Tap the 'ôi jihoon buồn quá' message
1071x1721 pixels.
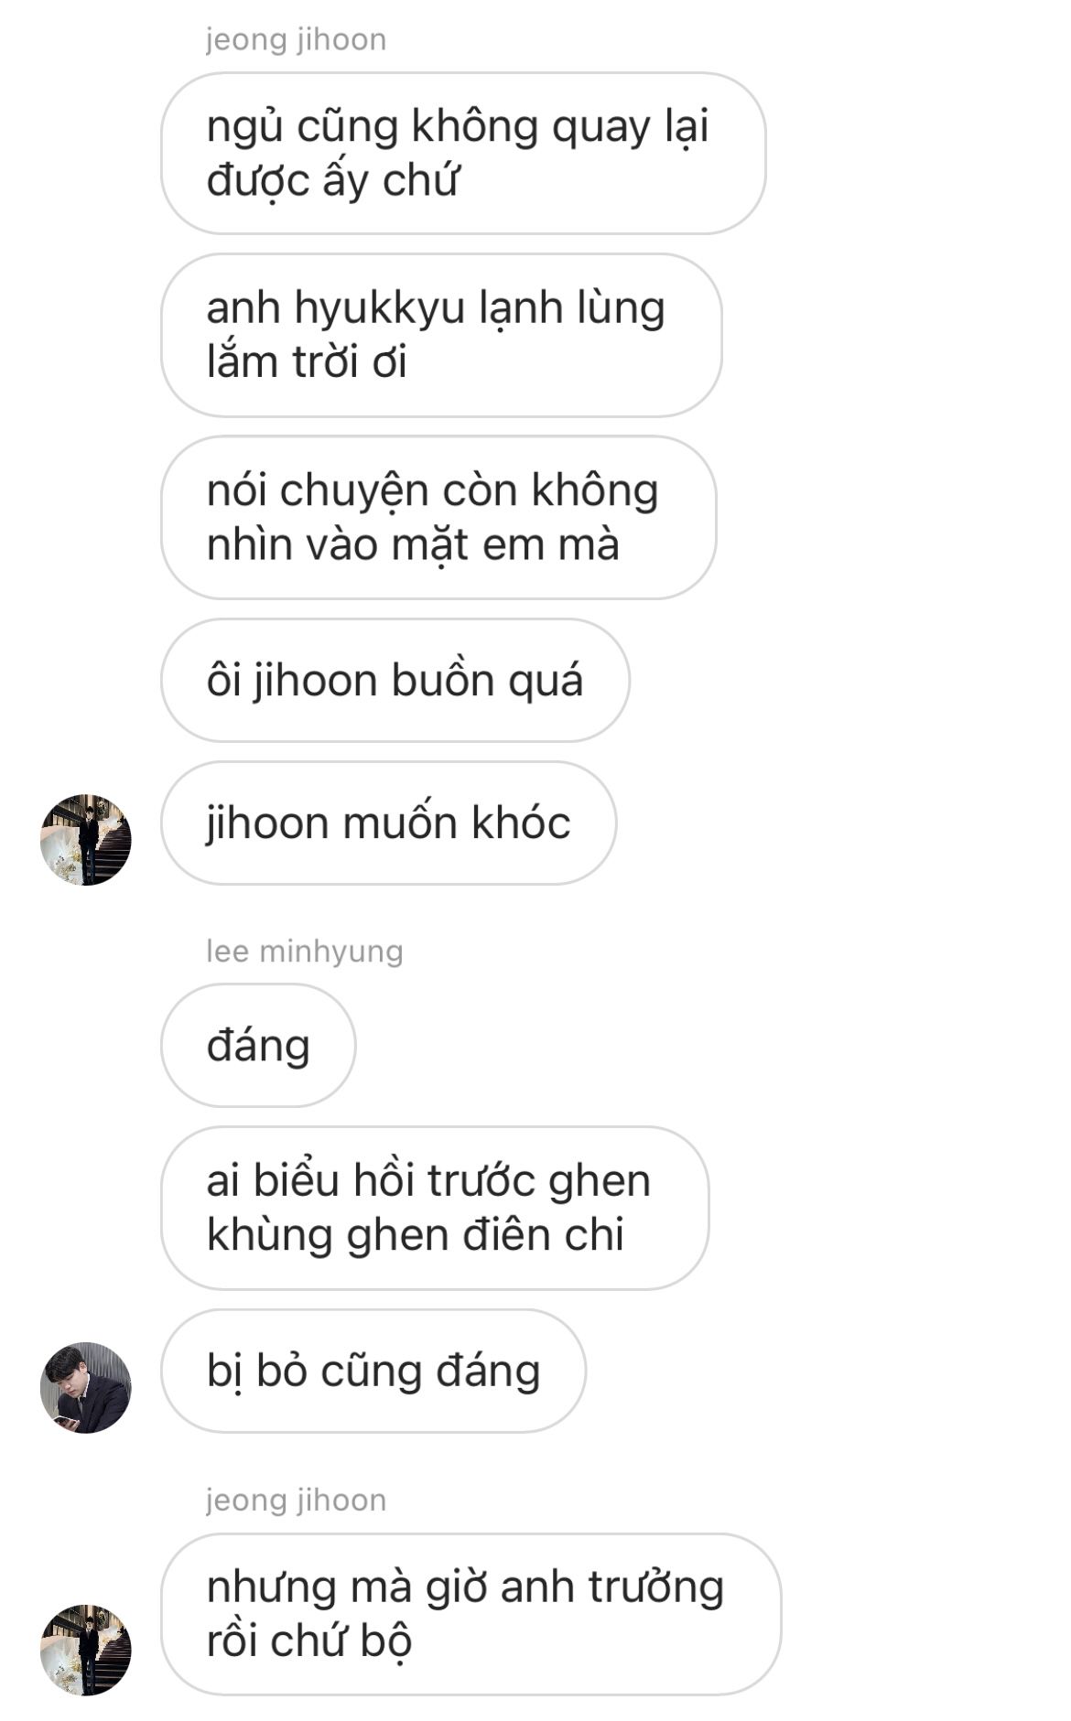(x=395, y=680)
